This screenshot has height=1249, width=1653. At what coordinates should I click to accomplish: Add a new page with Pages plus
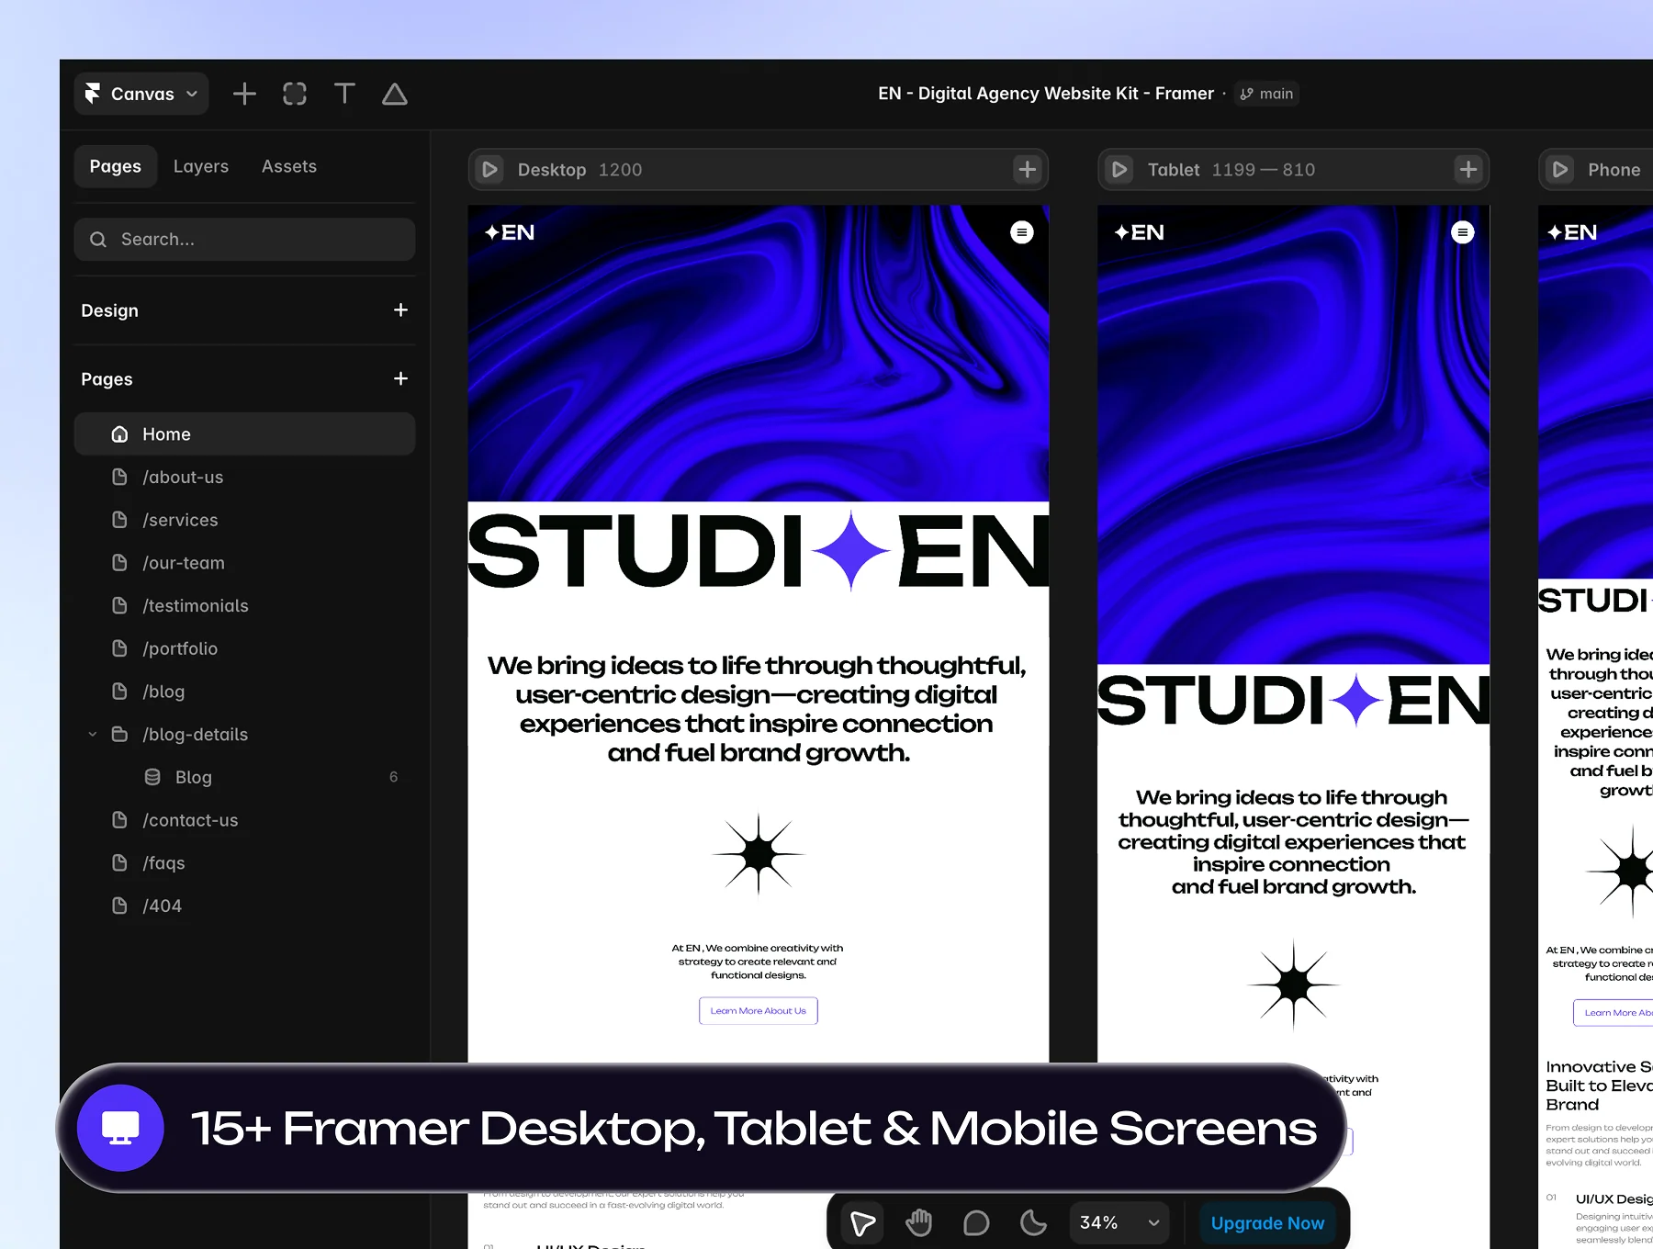point(400,378)
